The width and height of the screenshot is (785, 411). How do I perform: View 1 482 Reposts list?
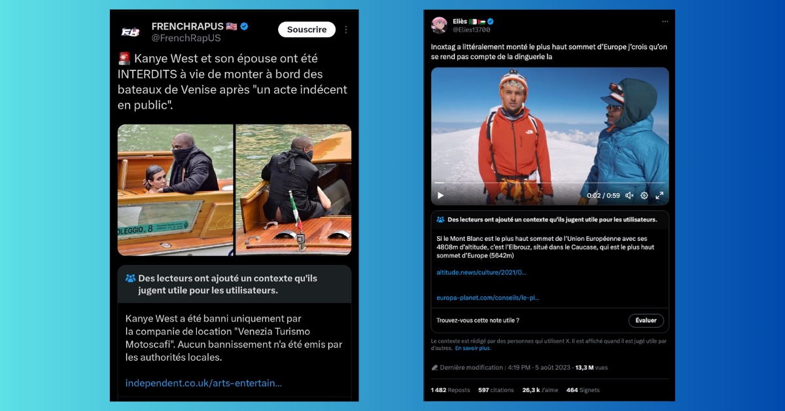click(x=450, y=390)
